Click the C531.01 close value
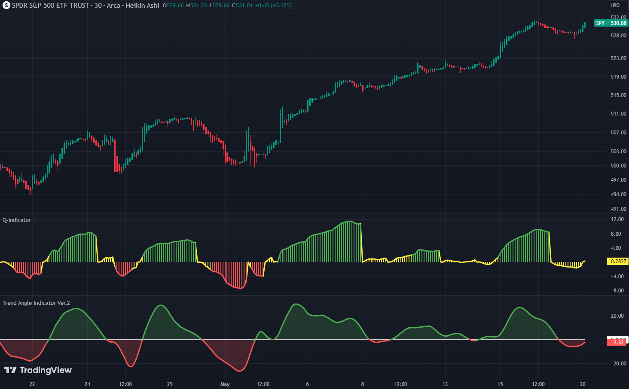629x389 pixels. click(x=242, y=6)
